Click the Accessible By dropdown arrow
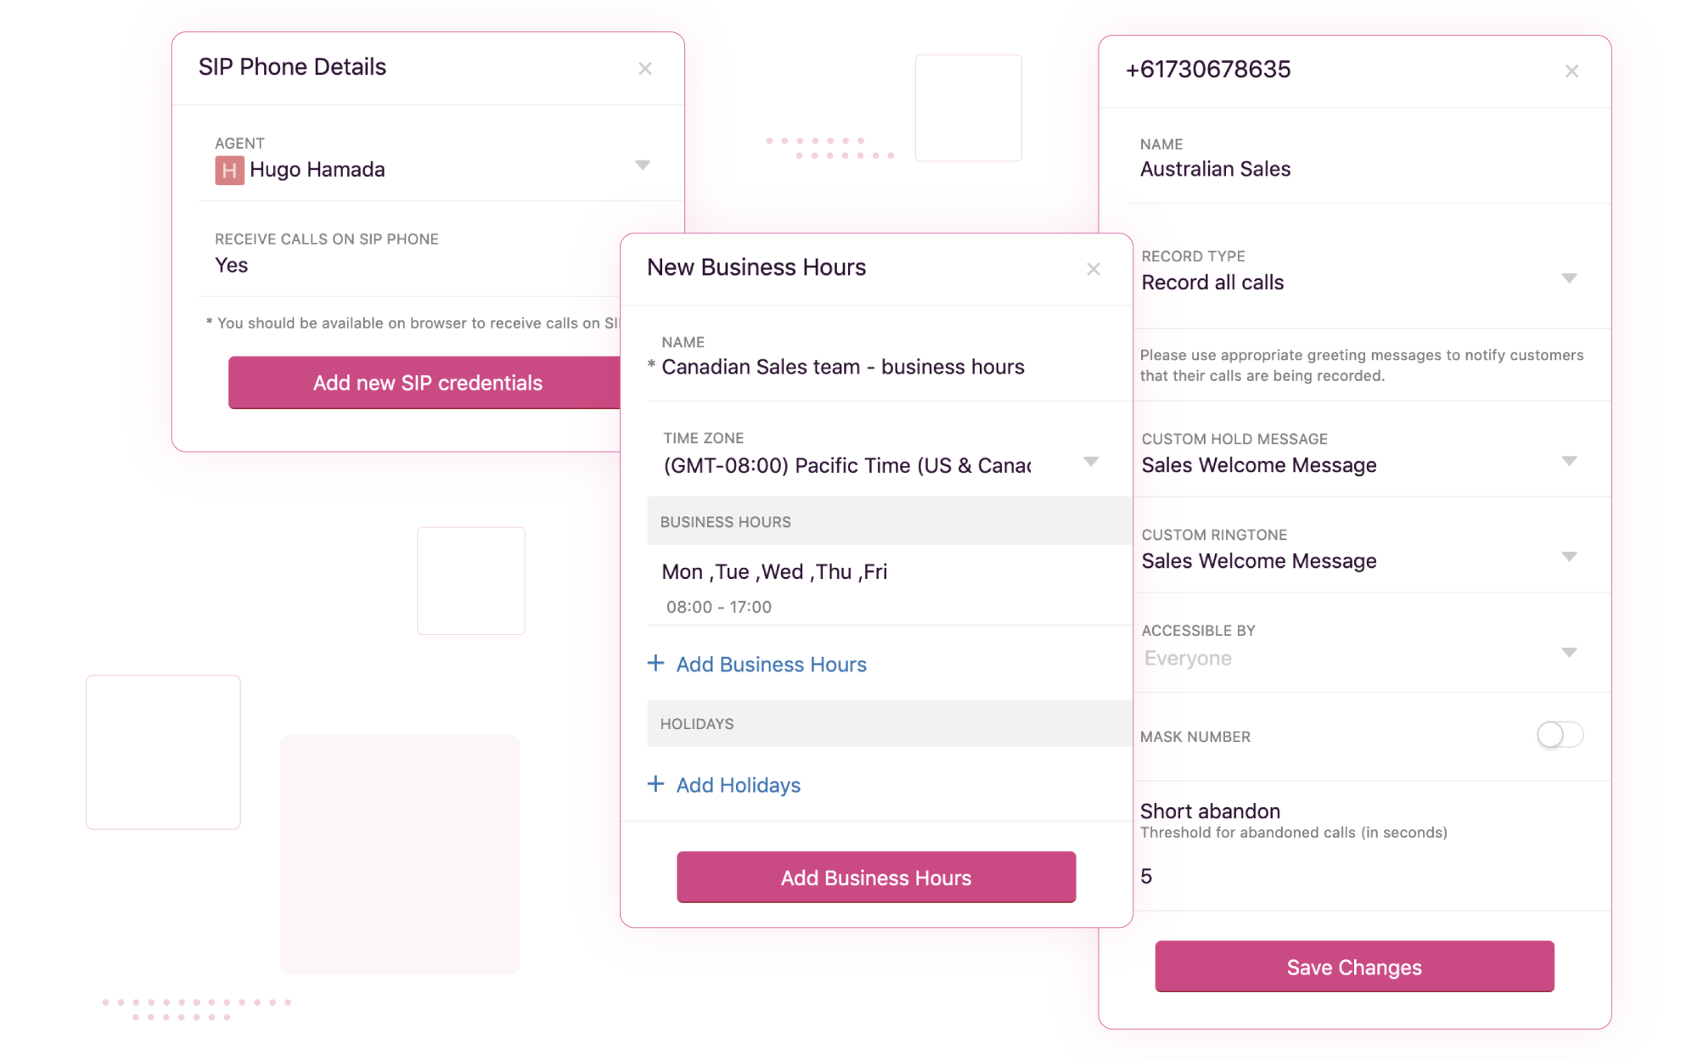The image size is (1698, 1061). 1565,658
